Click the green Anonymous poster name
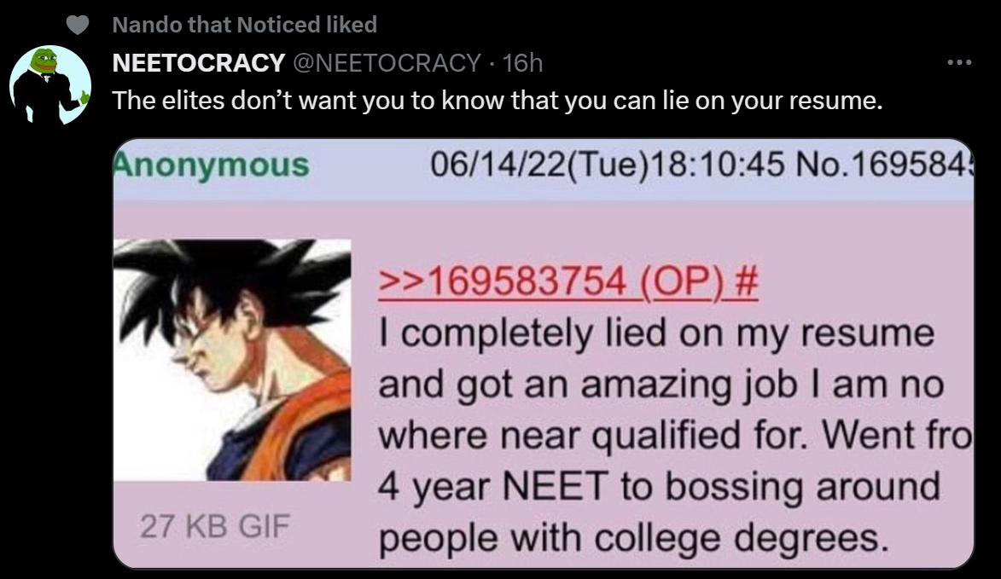The height and width of the screenshot is (579, 1001). [212, 165]
